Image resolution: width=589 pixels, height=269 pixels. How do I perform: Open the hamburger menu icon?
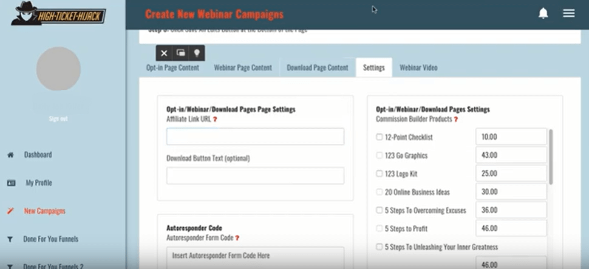click(x=569, y=13)
